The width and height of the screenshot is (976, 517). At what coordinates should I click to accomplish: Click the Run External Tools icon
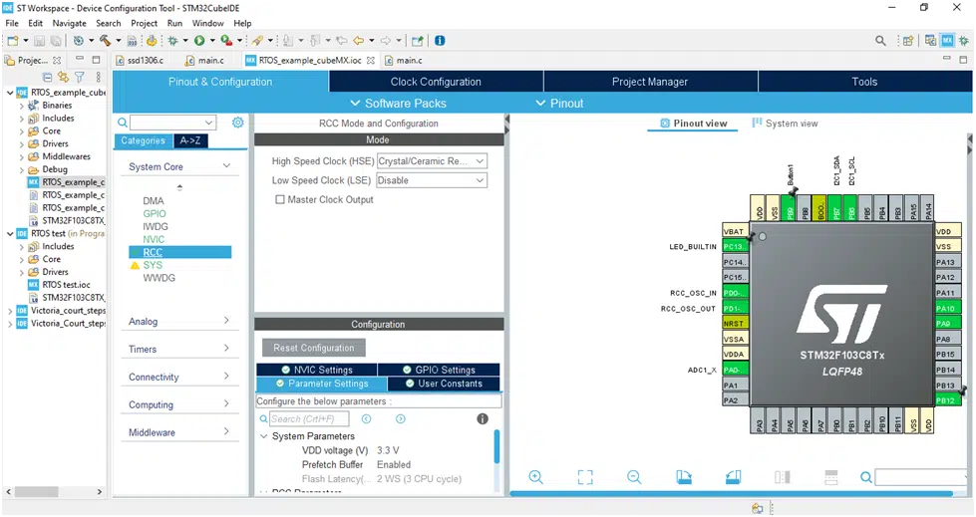[x=226, y=41]
